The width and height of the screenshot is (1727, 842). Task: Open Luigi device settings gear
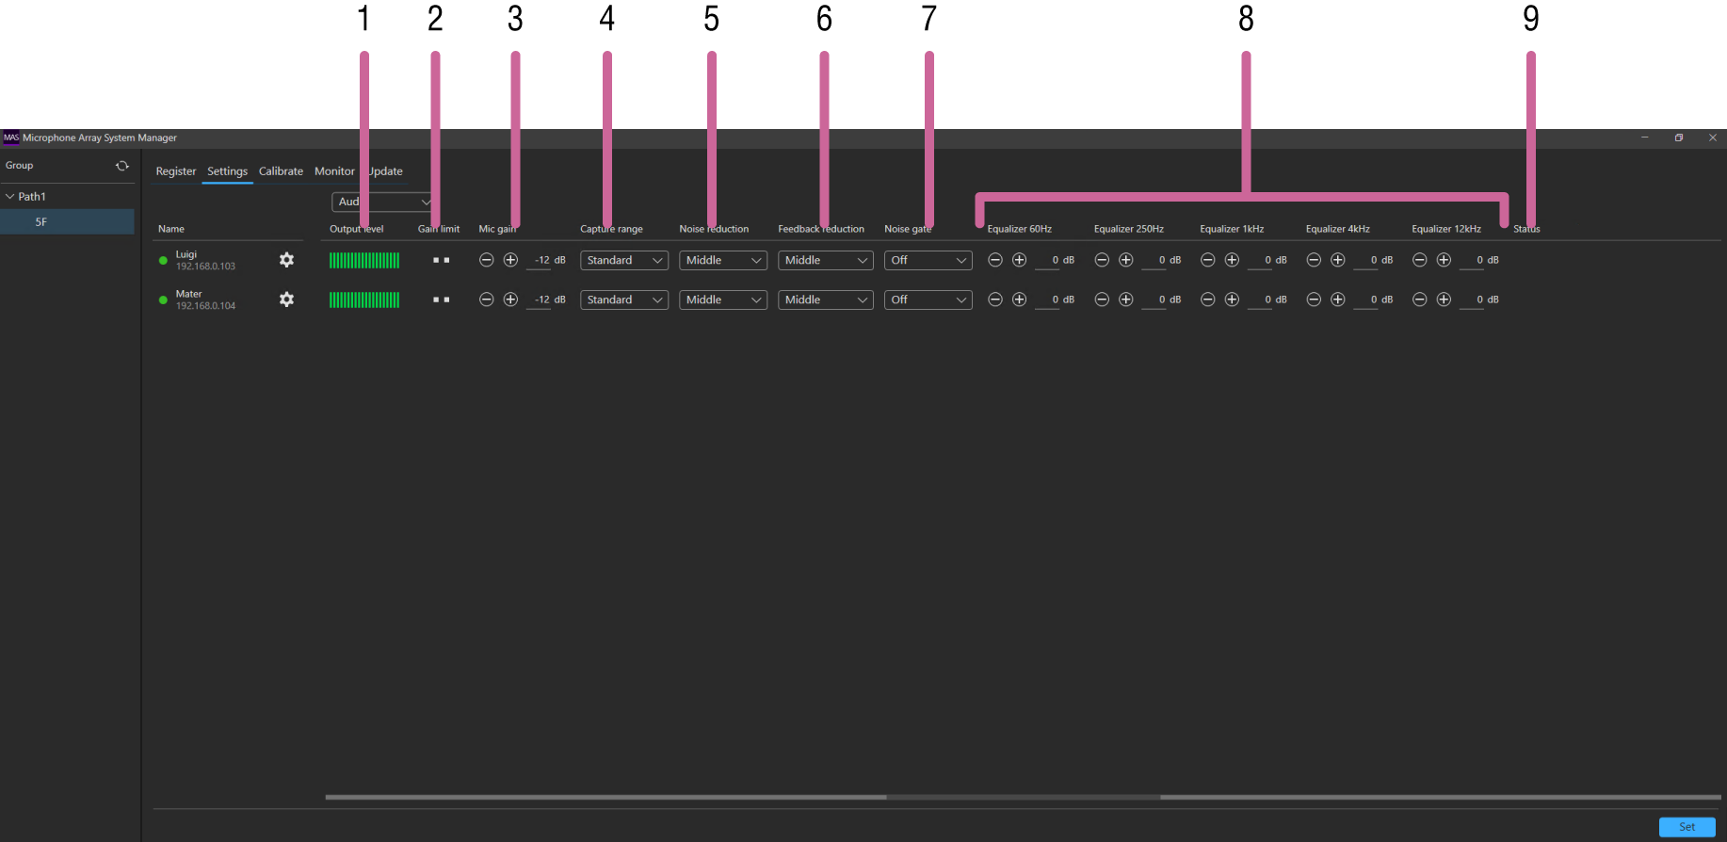pyautogui.click(x=286, y=260)
